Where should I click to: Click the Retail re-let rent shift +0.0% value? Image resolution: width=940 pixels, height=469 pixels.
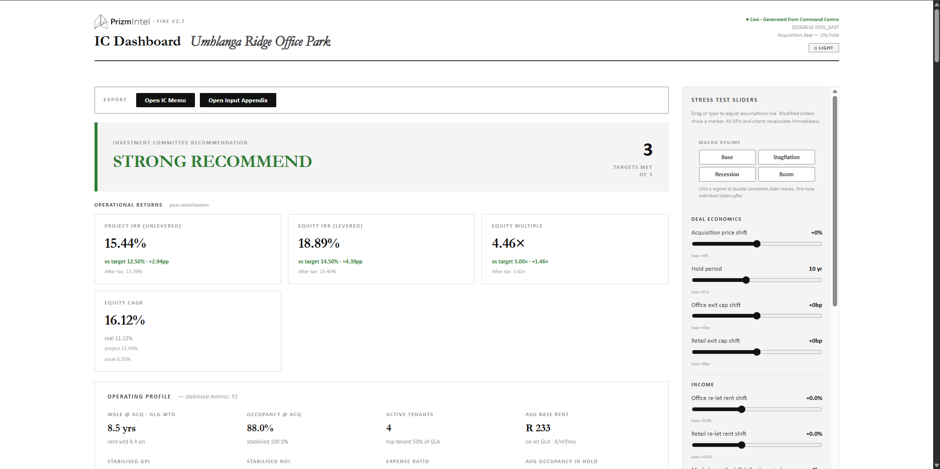coord(814,434)
